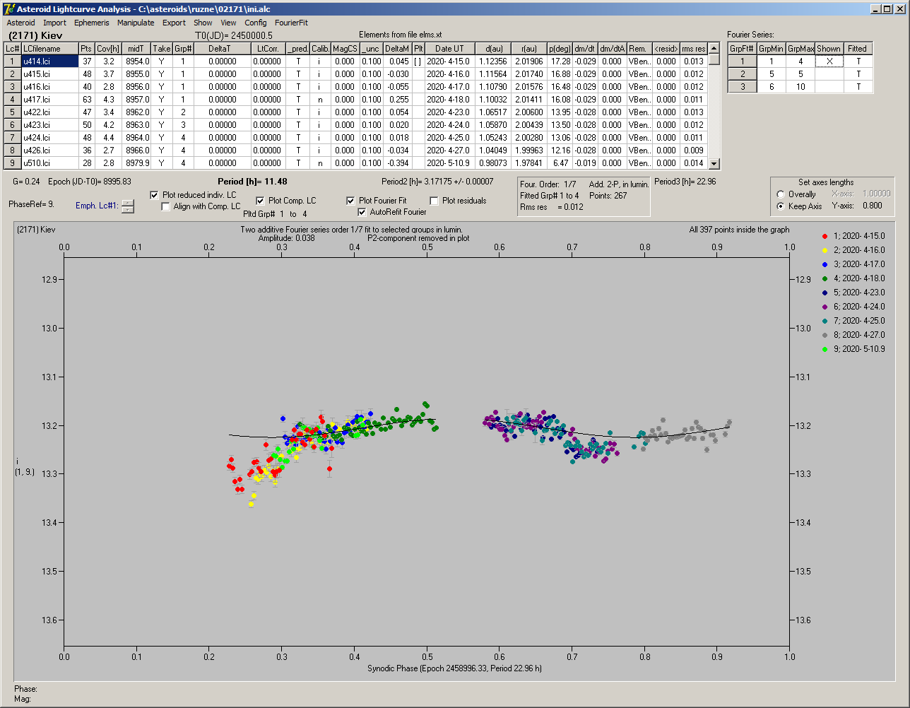Click the green legend dot for 2020-4-18.0

pyautogui.click(x=825, y=278)
